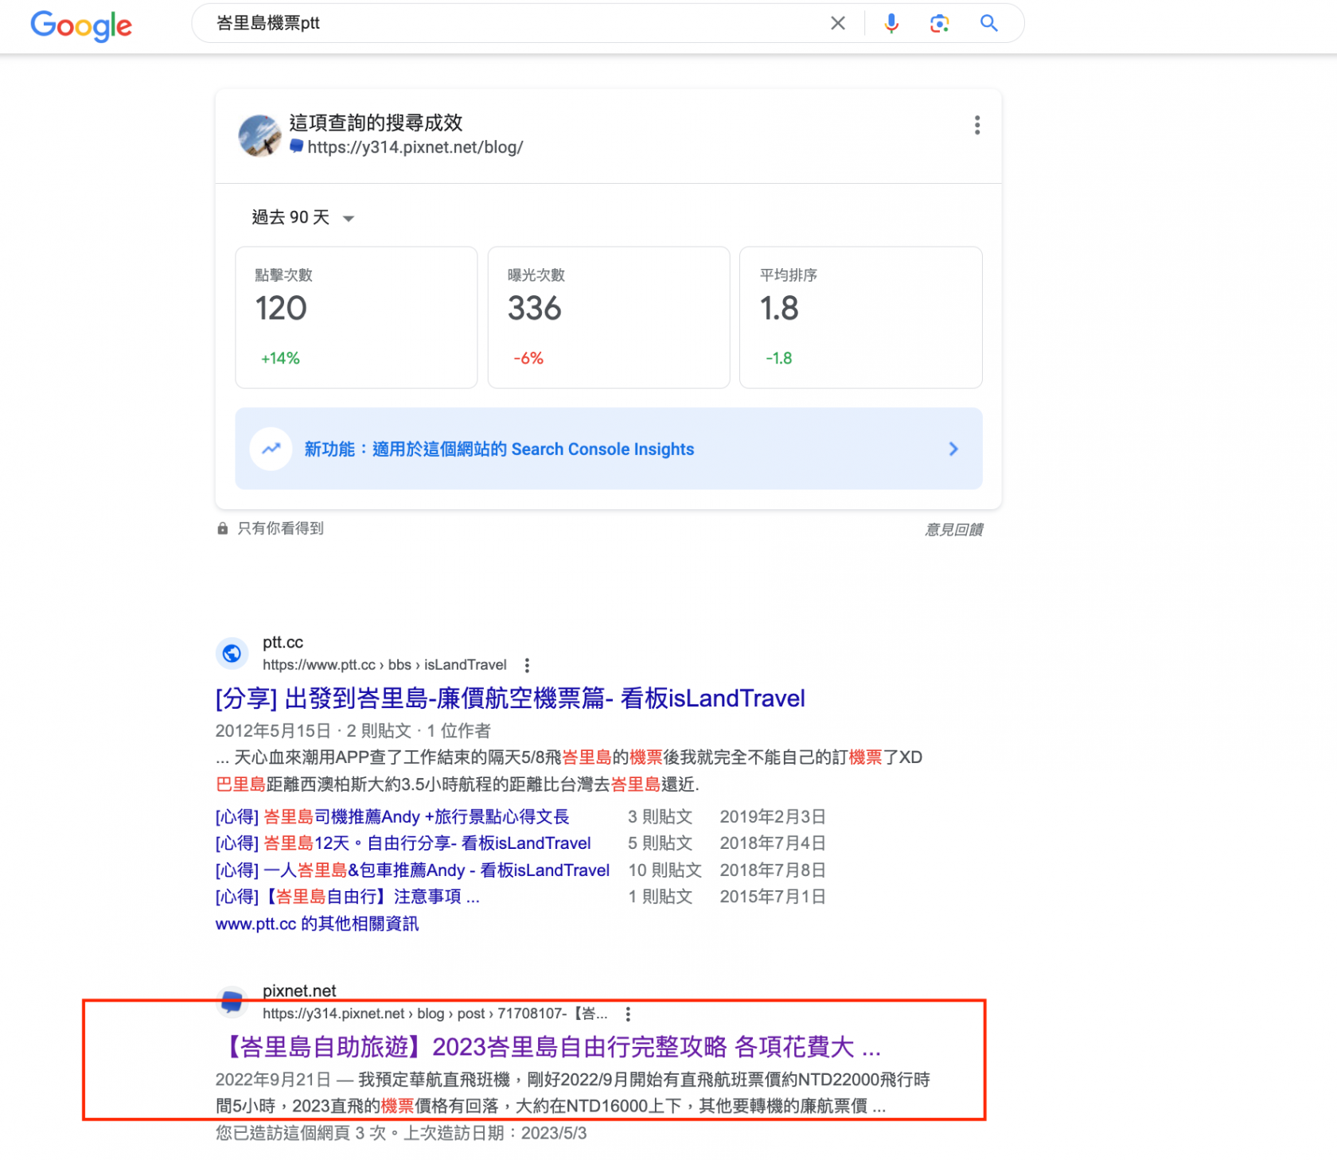
Task: Click the 2019年2月3日 date entry
Action: 773,817
